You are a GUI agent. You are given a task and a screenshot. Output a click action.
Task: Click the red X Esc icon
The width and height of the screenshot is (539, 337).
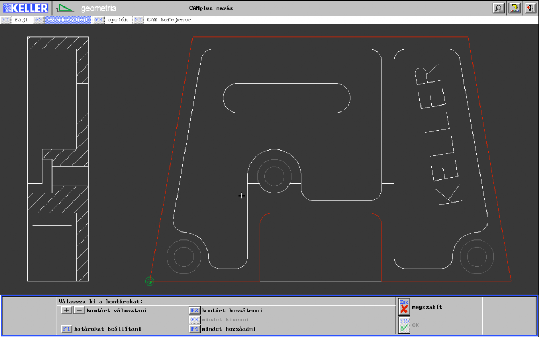coord(404,307)
